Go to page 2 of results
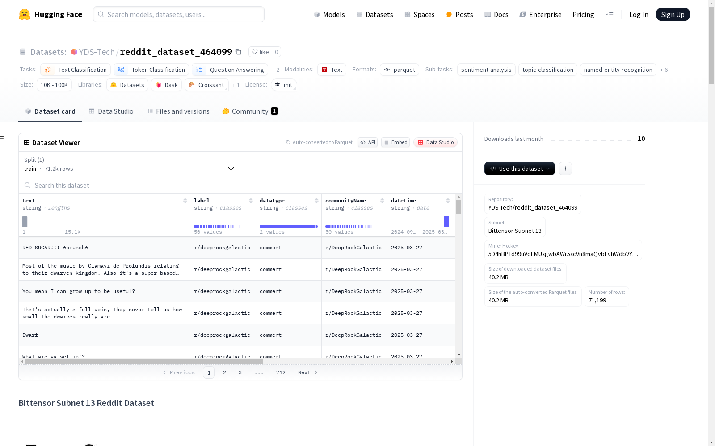The image size is (715, 446). (224, 372)
